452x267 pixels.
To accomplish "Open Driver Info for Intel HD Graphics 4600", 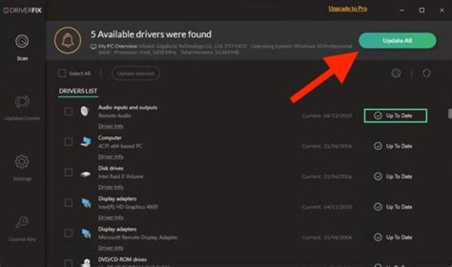I will (x=110, y=217).
